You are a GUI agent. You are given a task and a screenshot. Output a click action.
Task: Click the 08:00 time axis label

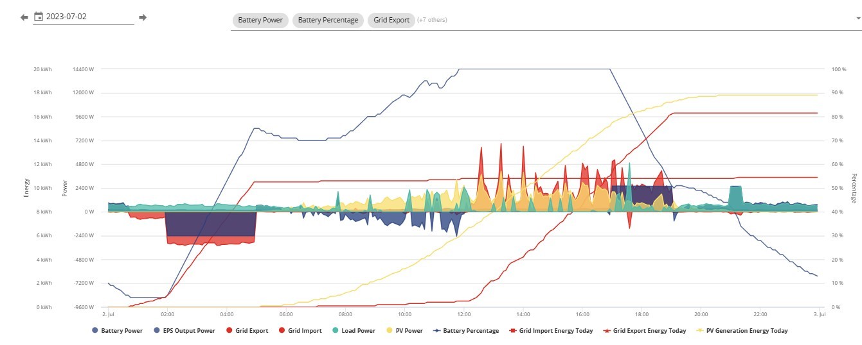(x=346, y=315)
